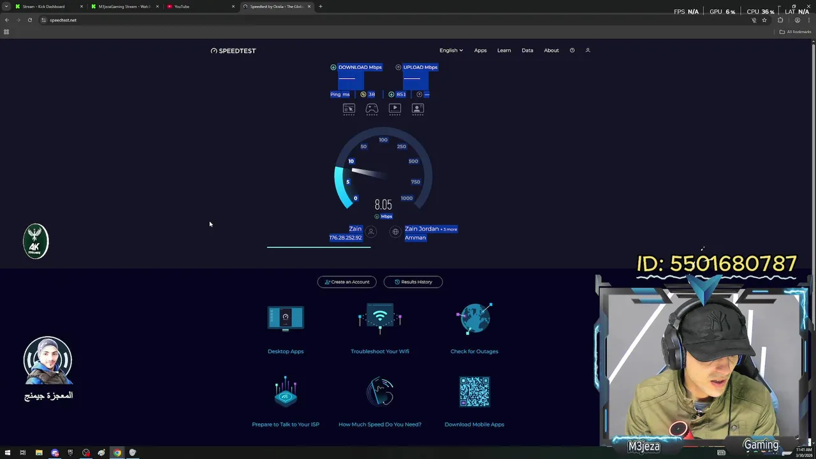Screen dimensions: 816x459
Task: Click the video streaming quality icon
Action: pos(395,109)
